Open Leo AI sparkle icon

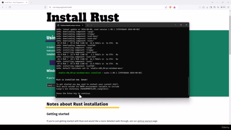click(218, 7)
